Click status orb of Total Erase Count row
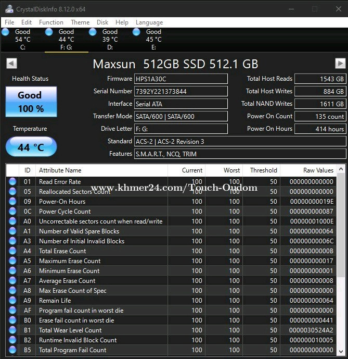The height and width of the screenshot is (359, 348). 12,251
